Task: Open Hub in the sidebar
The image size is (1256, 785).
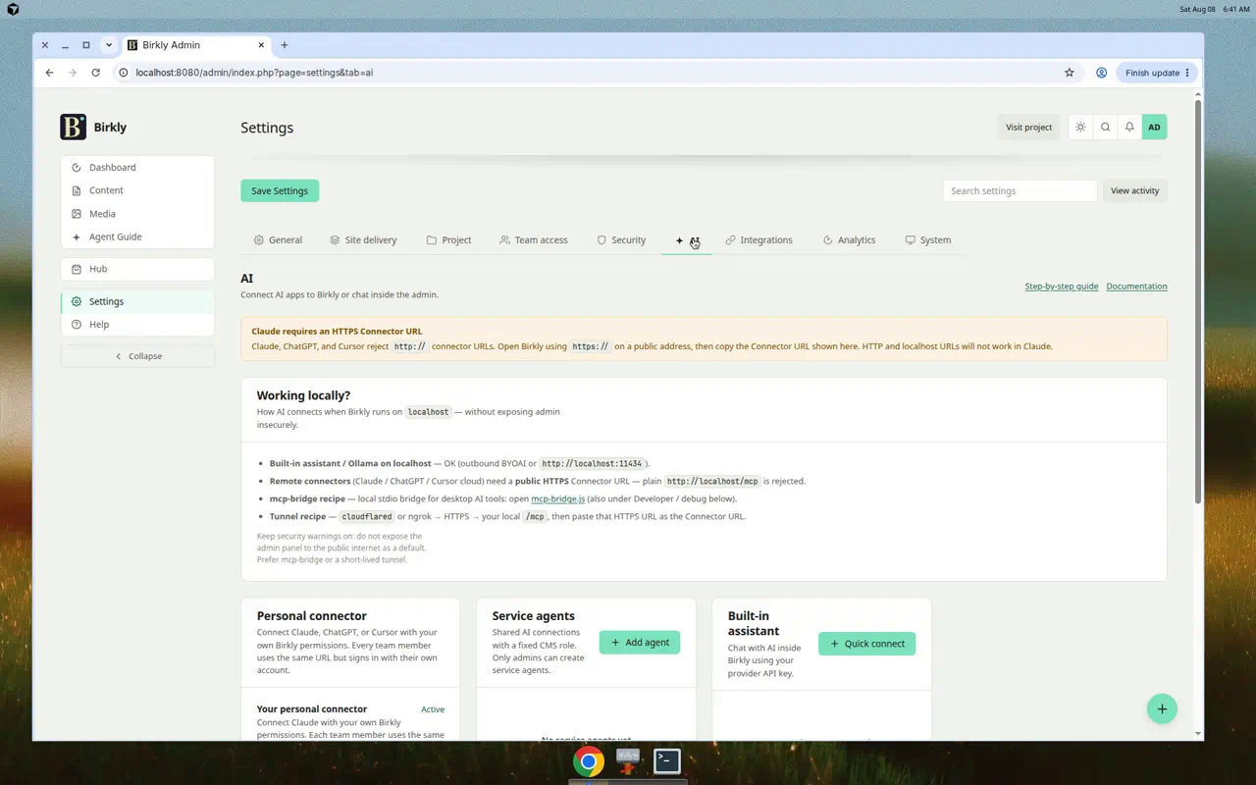Action: pos(137,269)
